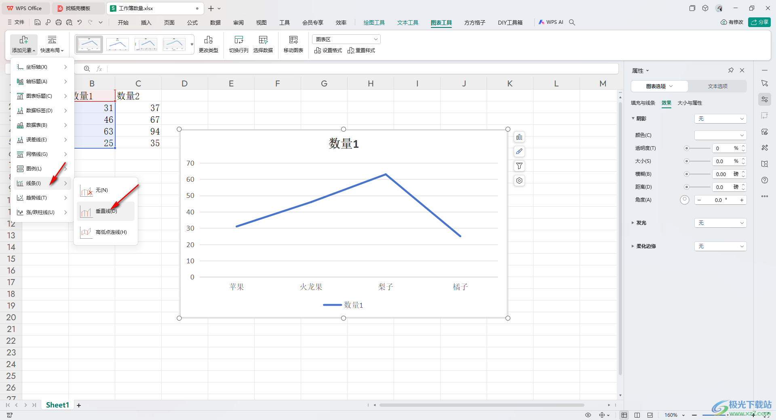The image size is (776, 420).
Task: Open the Chart Area element dropdown
Action: click(346, 39)
